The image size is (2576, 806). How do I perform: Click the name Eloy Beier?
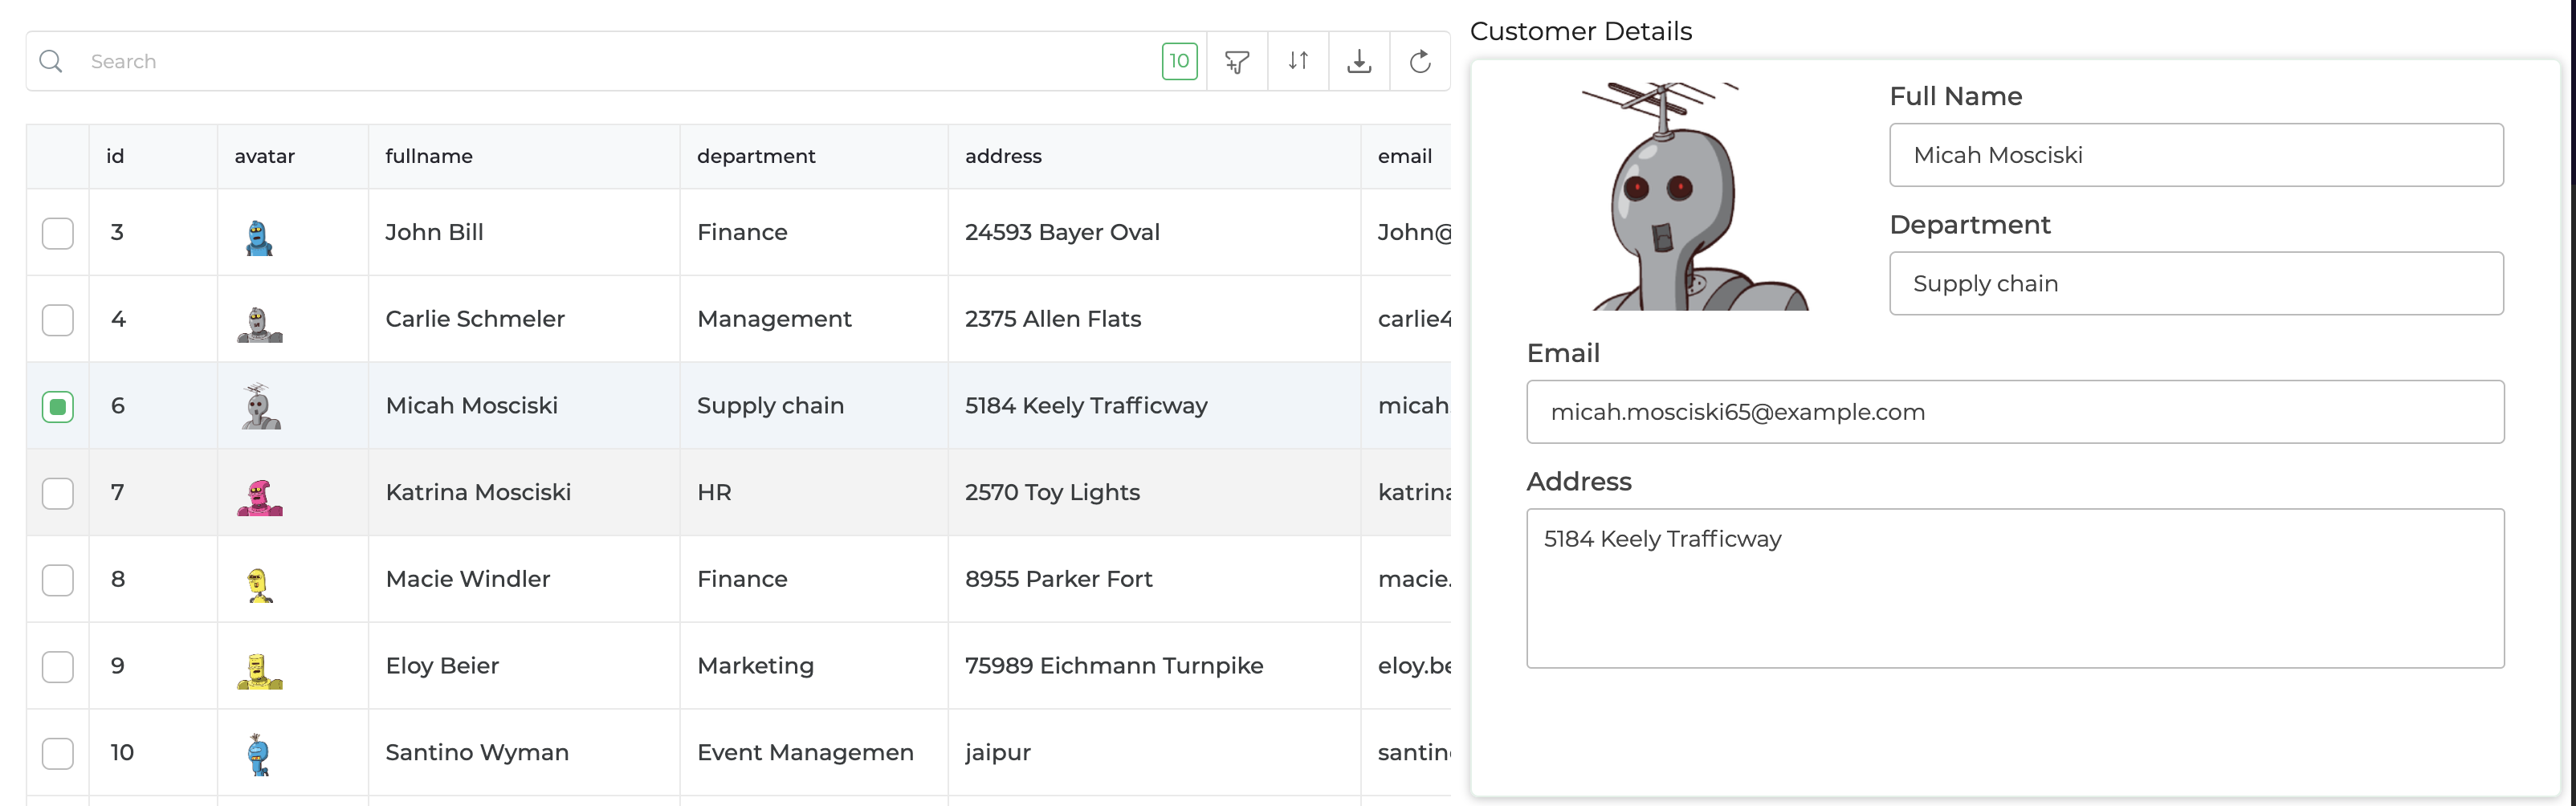[442, 666]
